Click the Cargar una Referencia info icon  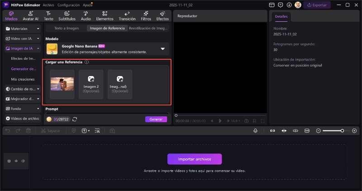coord(86,62)
